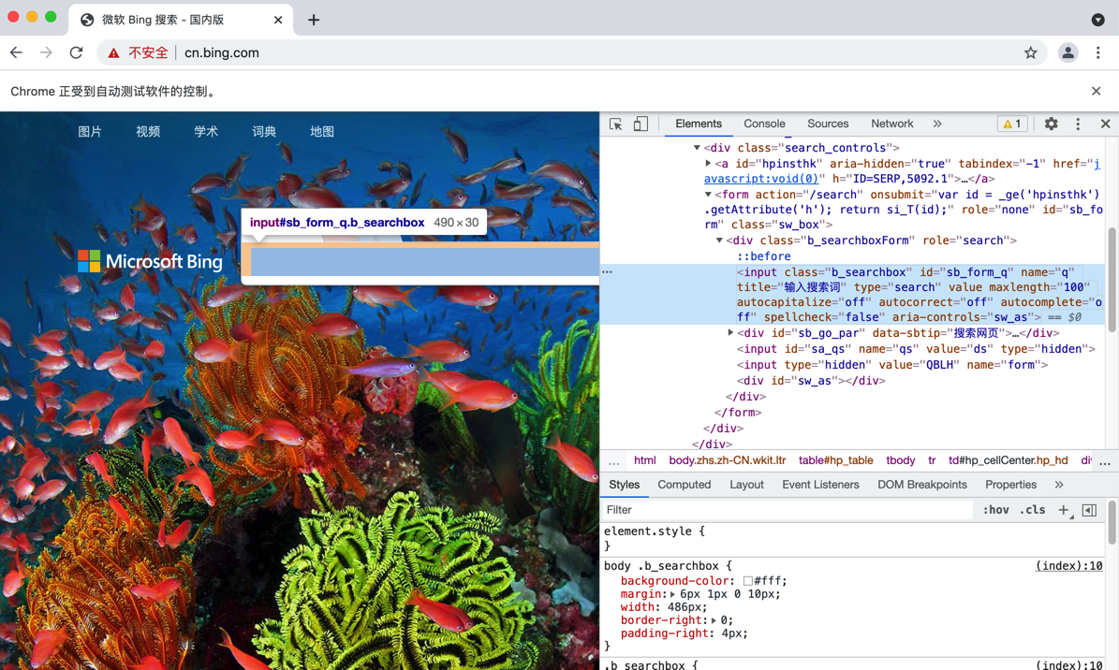This screenshot has width=1119, height=670.
Task: Open tab search dropdown arrow
Action: 1098,20
